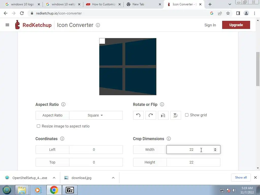260x195 pixels.
Task: Reload the current page
Action: (22, 13)
